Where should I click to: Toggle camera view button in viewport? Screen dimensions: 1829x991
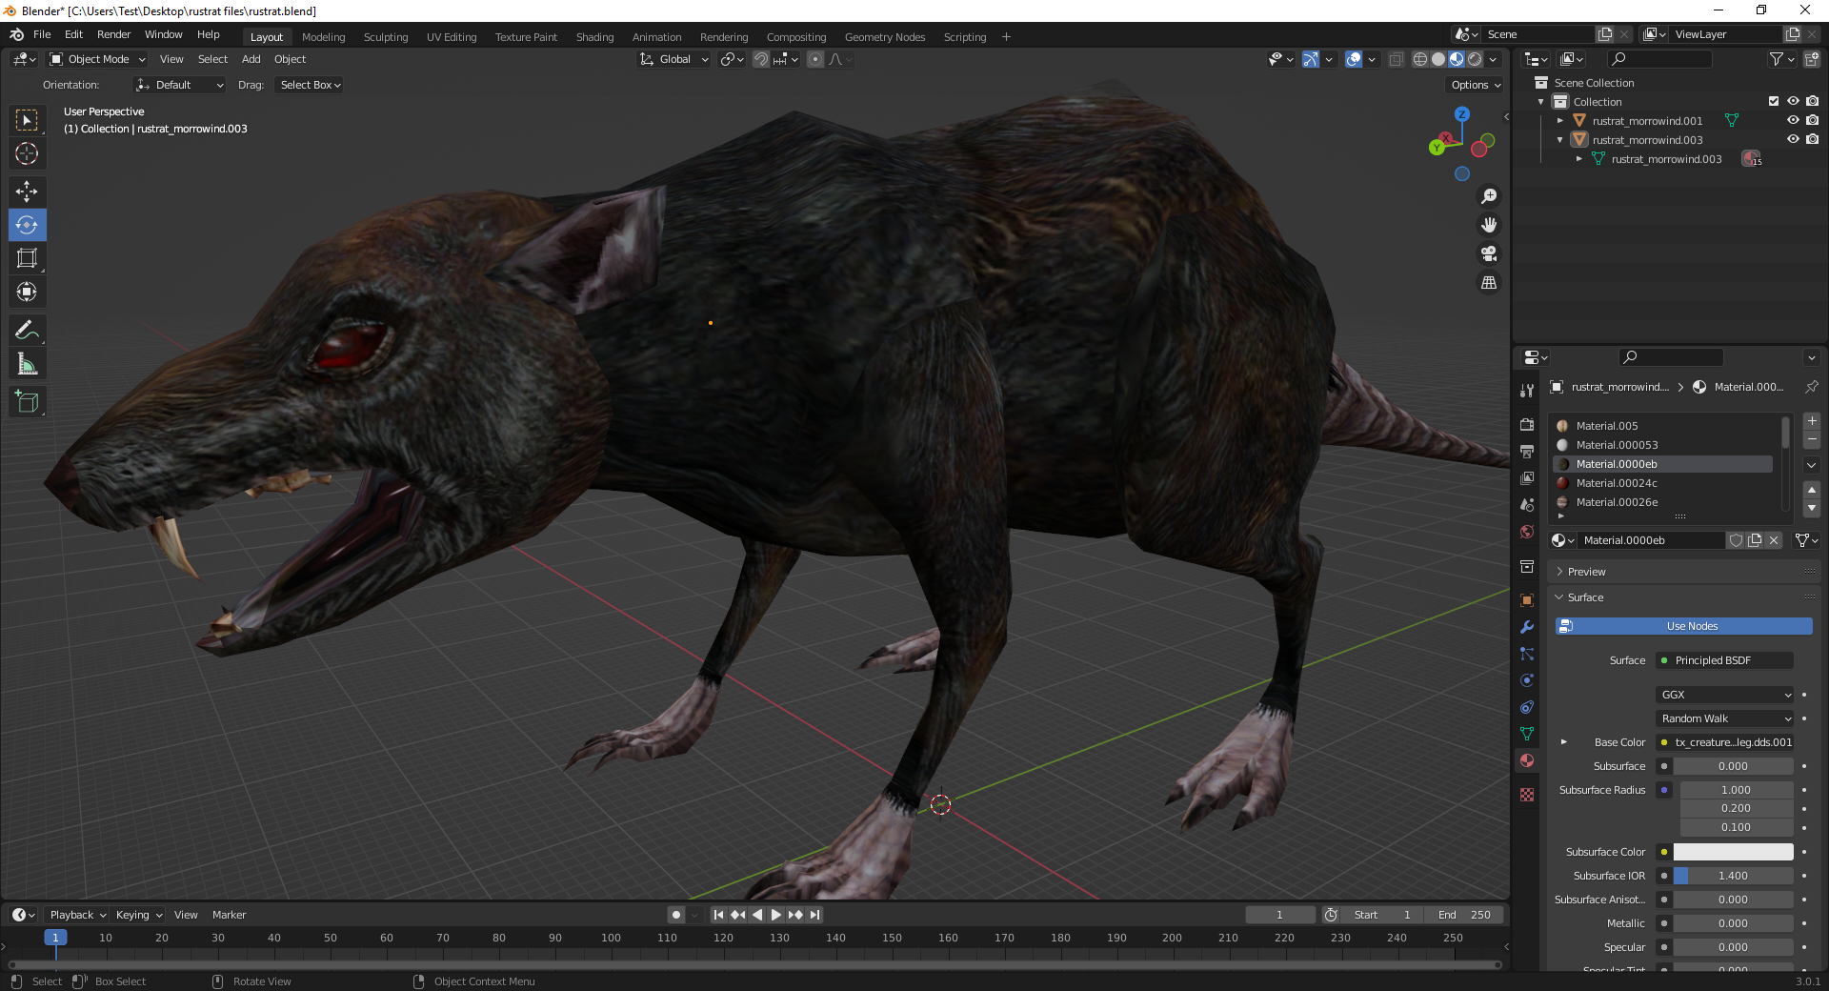(x=1489, y=253)
